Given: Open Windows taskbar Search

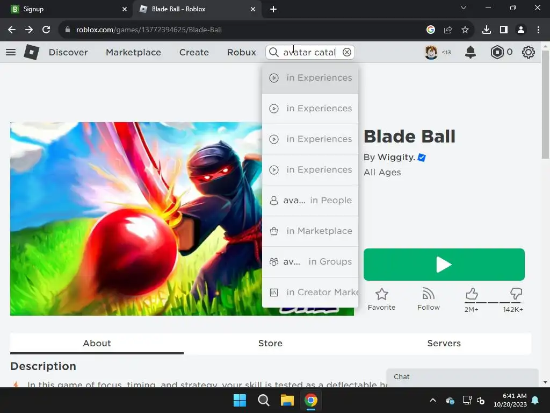Looking at the screenshot, I should (263, 400).
